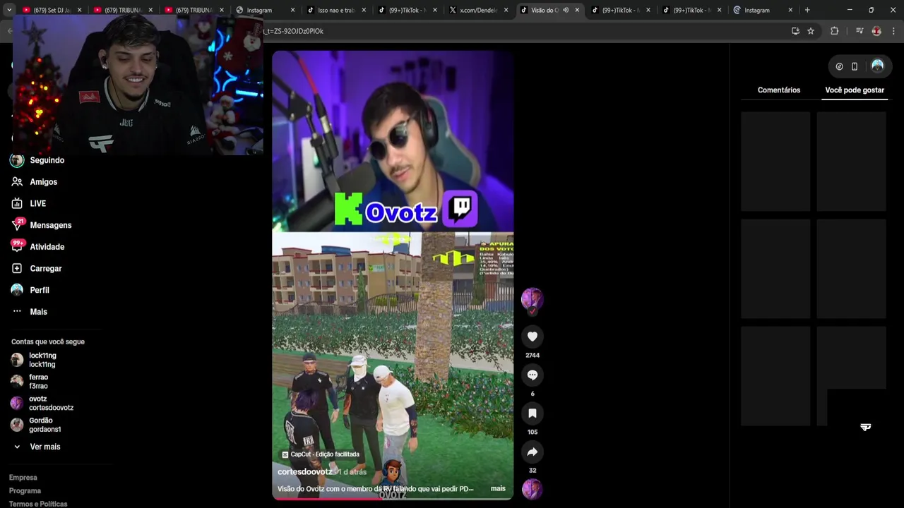Mute the Visão do Ovotz tab audio icon

(566, 10)
